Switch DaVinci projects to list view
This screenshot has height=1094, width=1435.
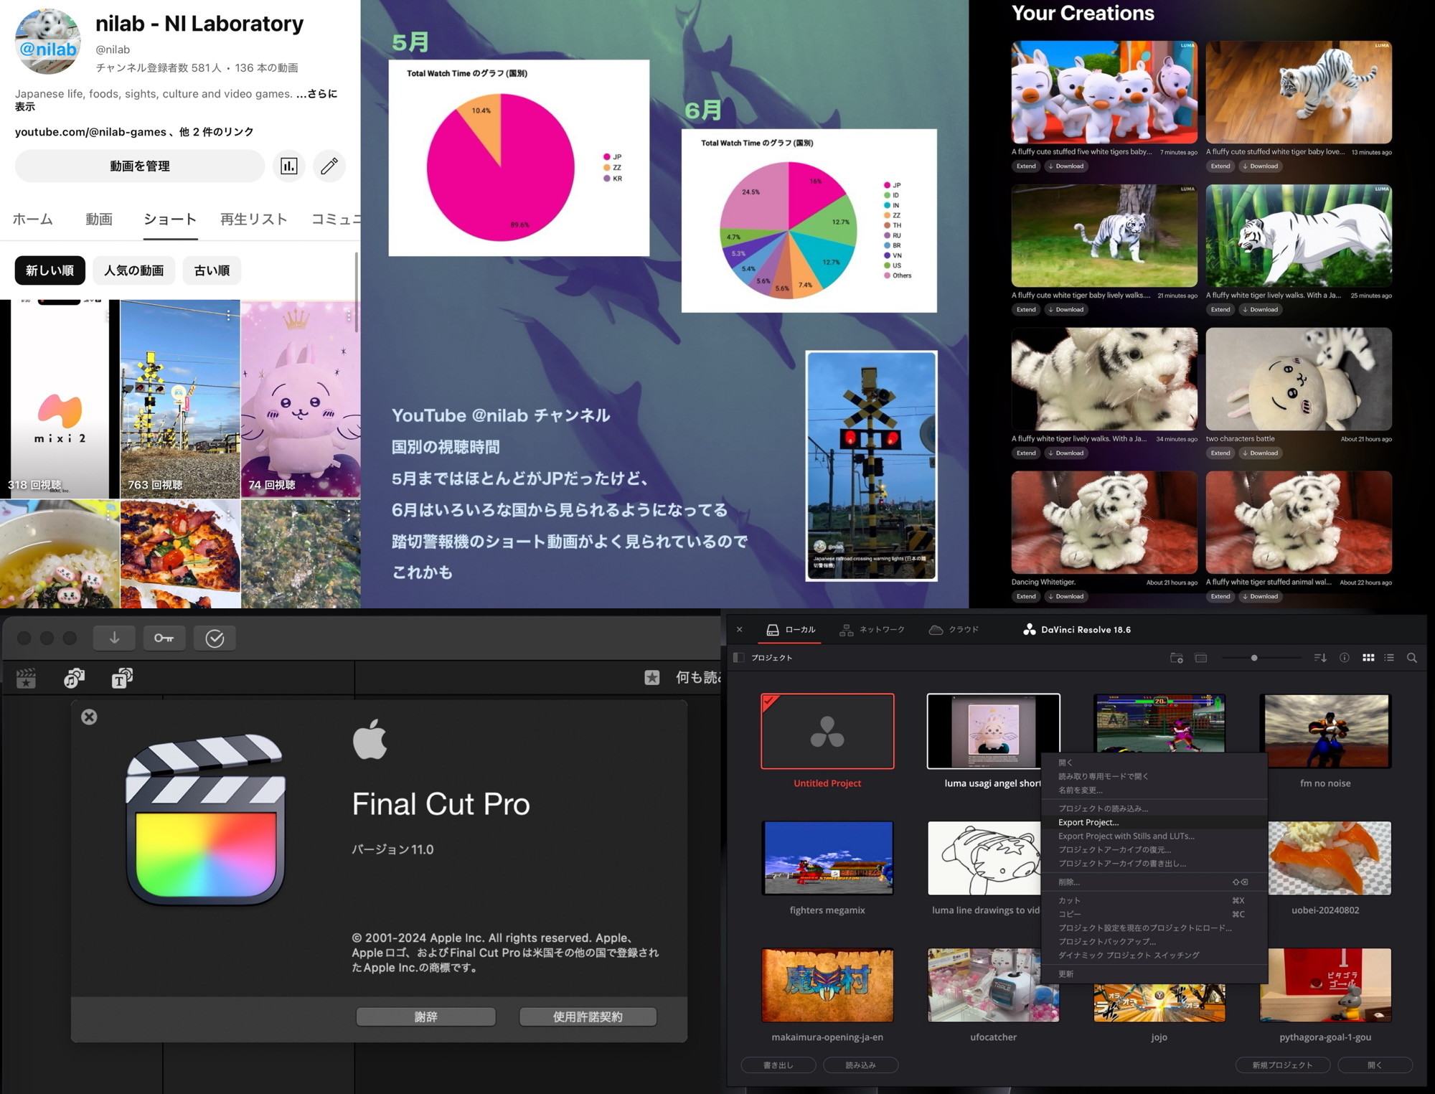[1389, 658]
